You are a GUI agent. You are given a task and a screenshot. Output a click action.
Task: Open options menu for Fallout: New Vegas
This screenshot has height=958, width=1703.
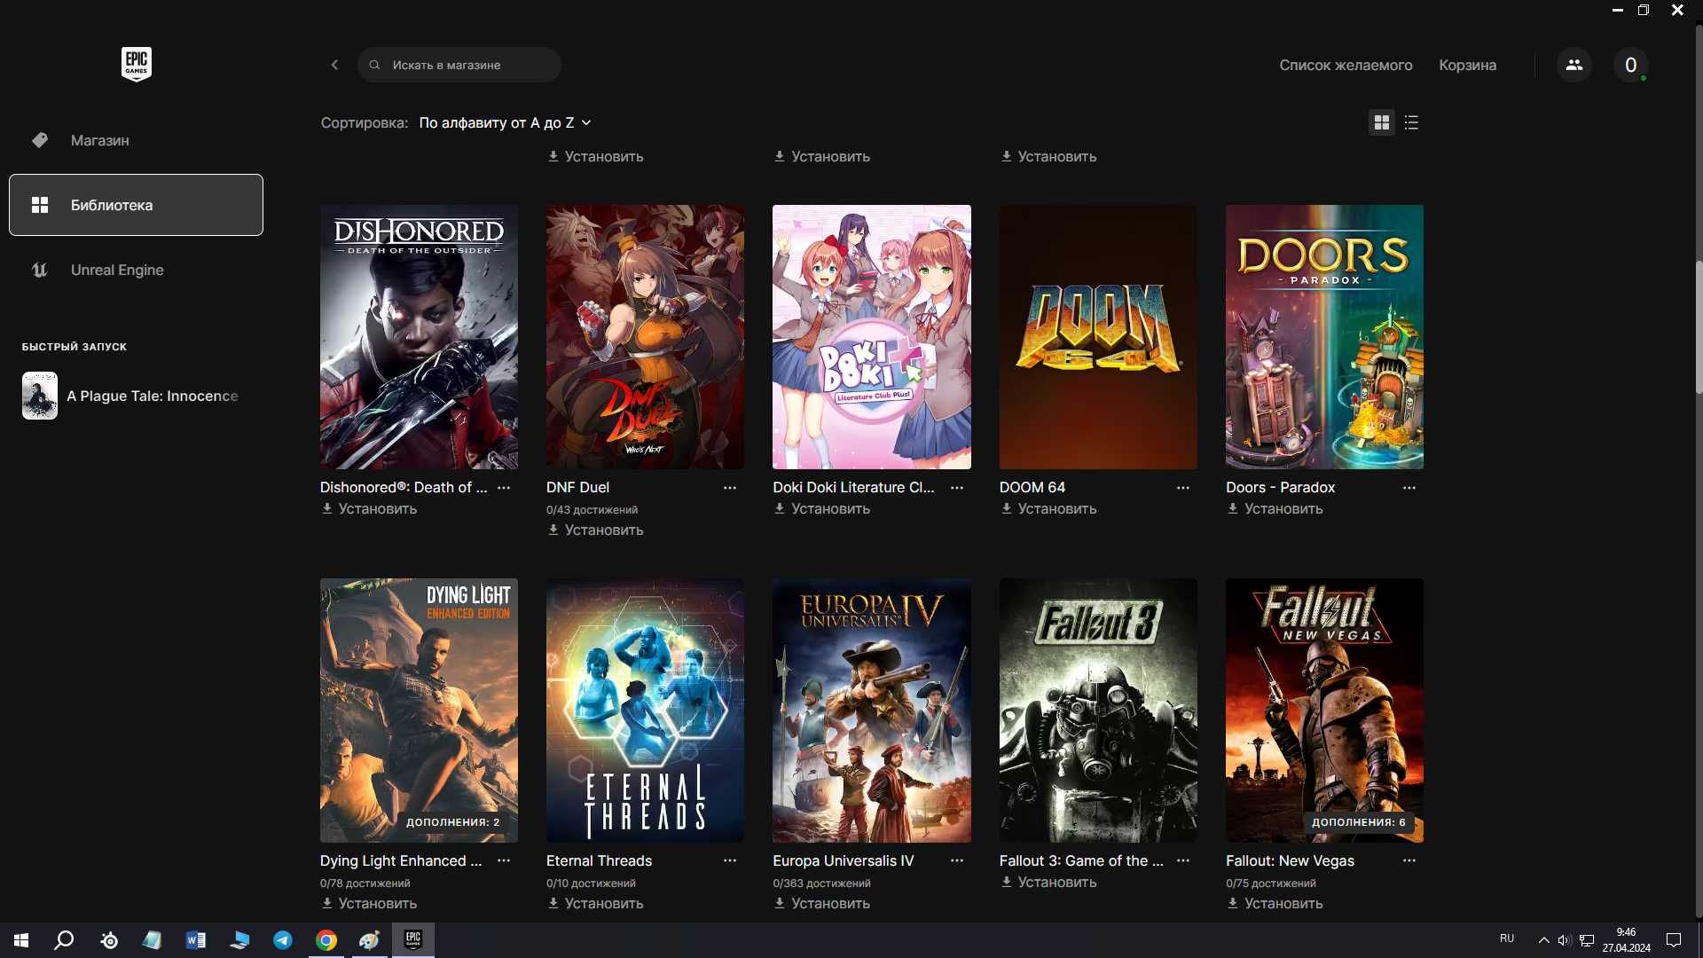(x=1409, y=860)
